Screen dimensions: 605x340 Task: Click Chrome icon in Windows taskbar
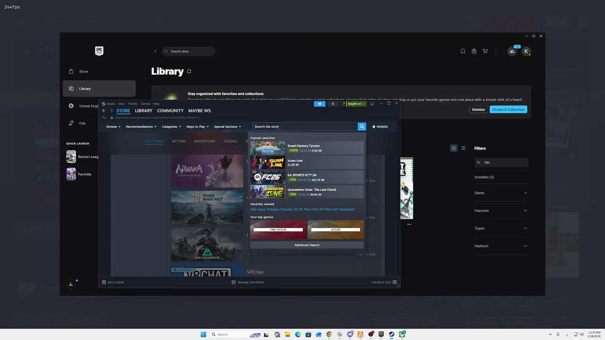(329, 334)
